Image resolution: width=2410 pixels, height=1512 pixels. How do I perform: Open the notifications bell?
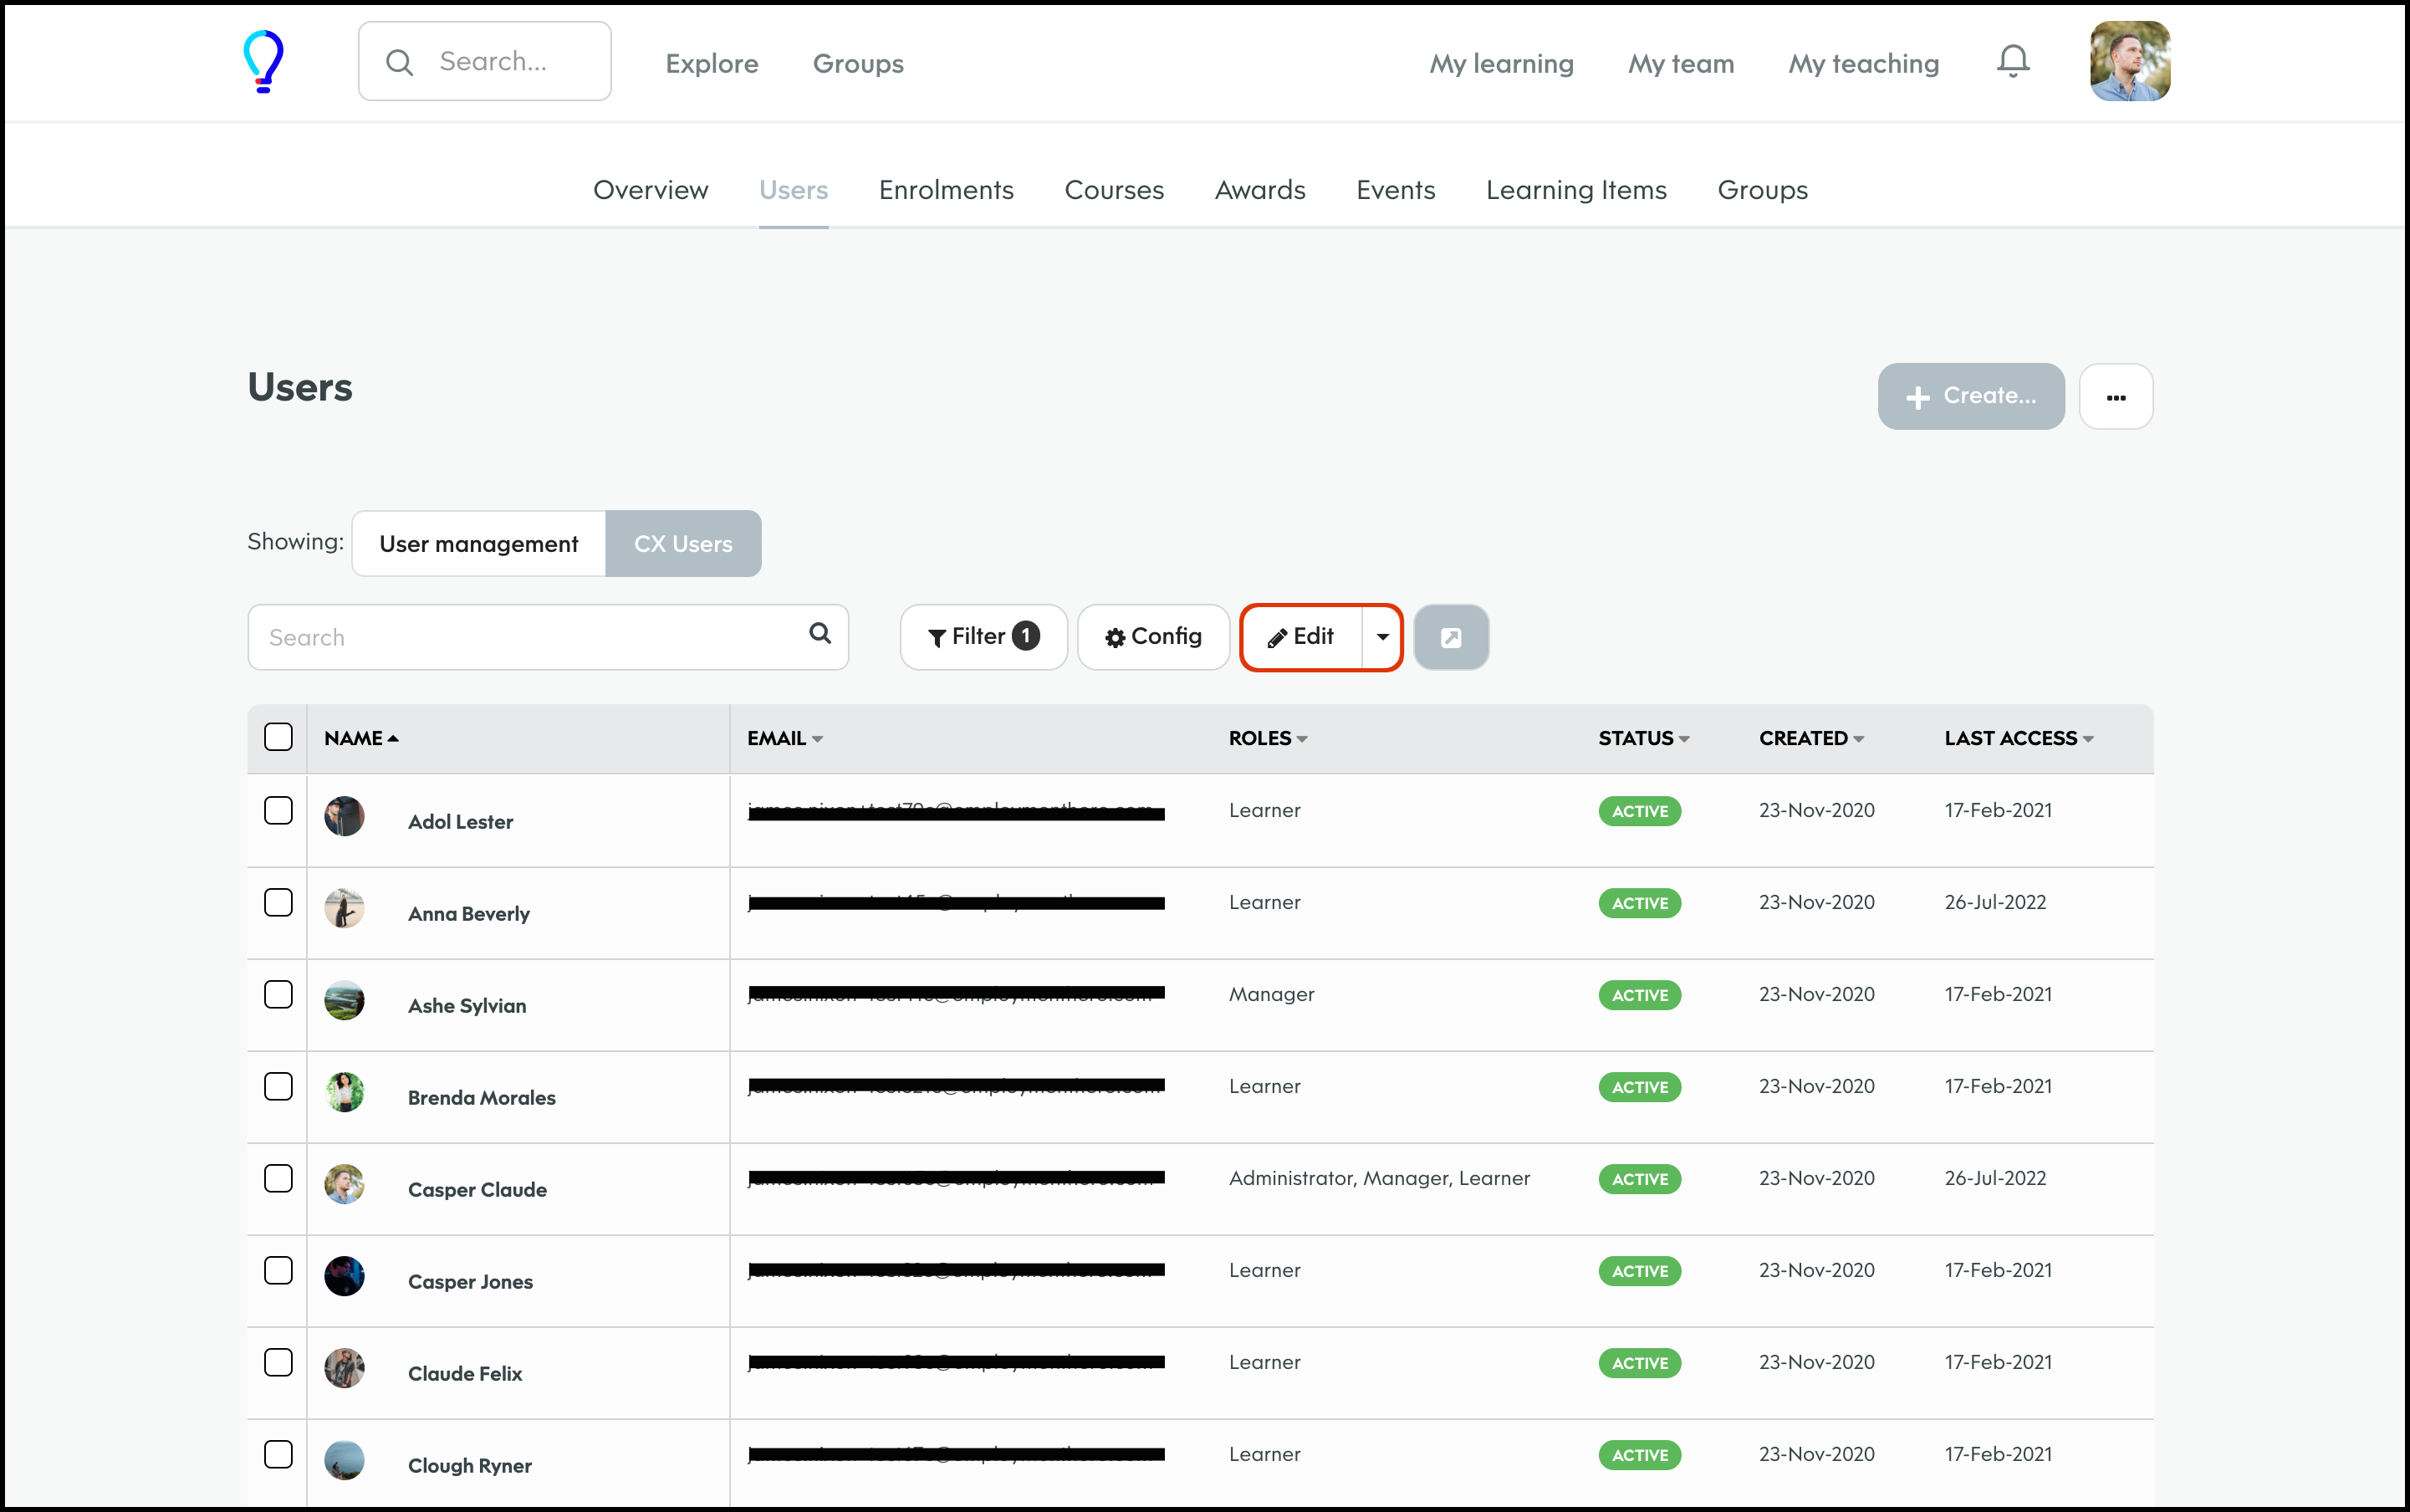click(2012, 62)
